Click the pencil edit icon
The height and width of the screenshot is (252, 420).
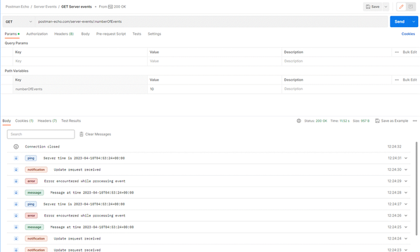tap(401, 7)
